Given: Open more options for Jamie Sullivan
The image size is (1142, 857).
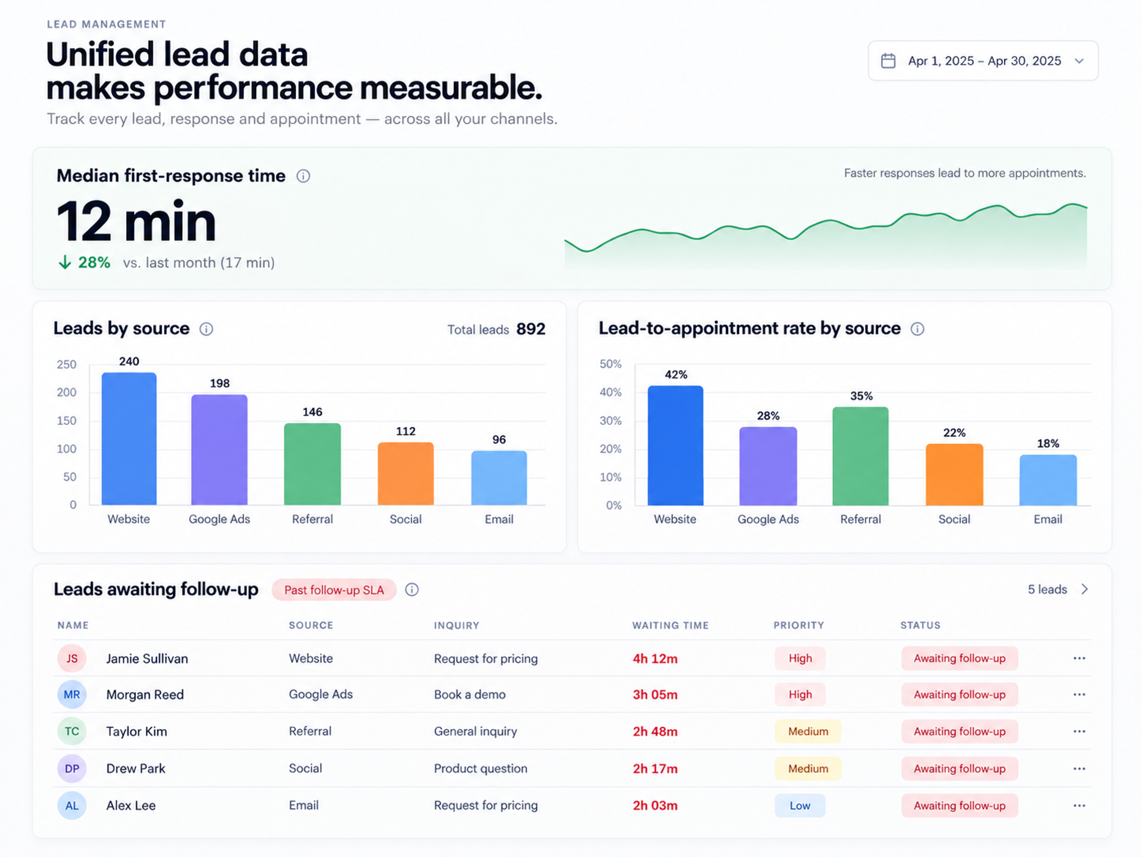Looking at the screenshot, I should [x=1079, y=658].
